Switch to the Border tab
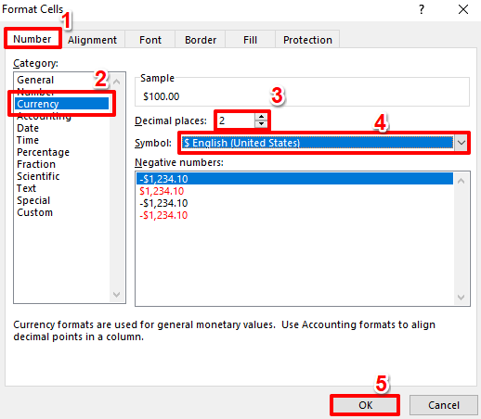The height and width of the screenshot is (419, 481). (x=201, y=40)
